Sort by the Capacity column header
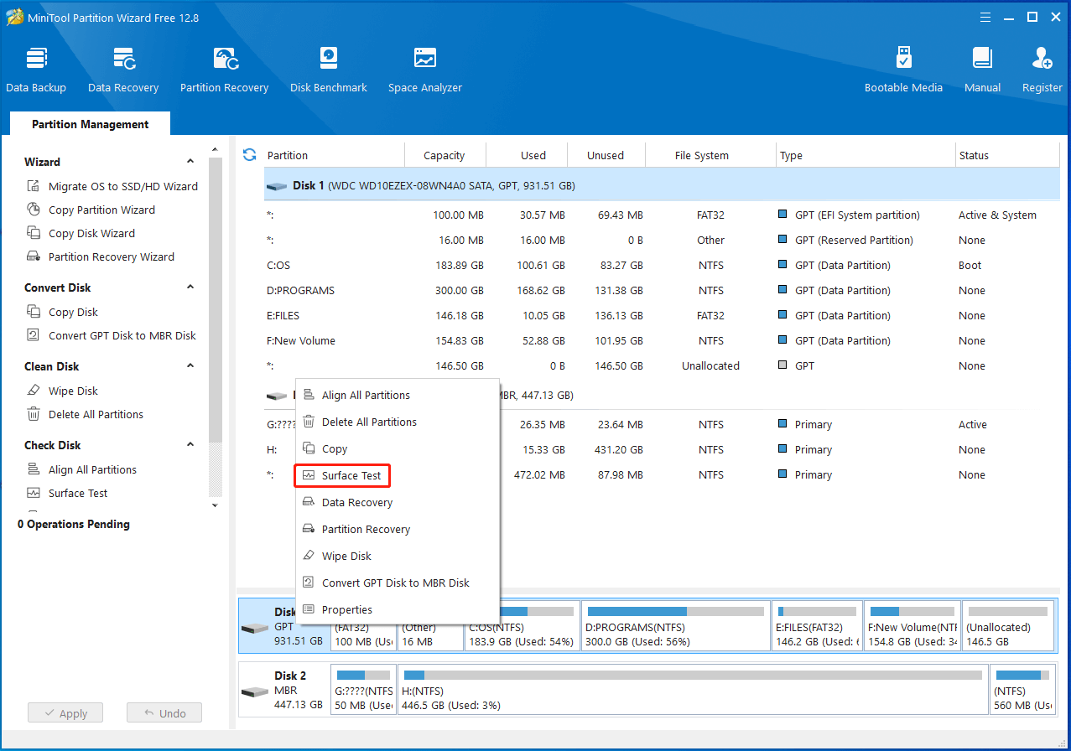1071x751 pixels. (445, 155)
